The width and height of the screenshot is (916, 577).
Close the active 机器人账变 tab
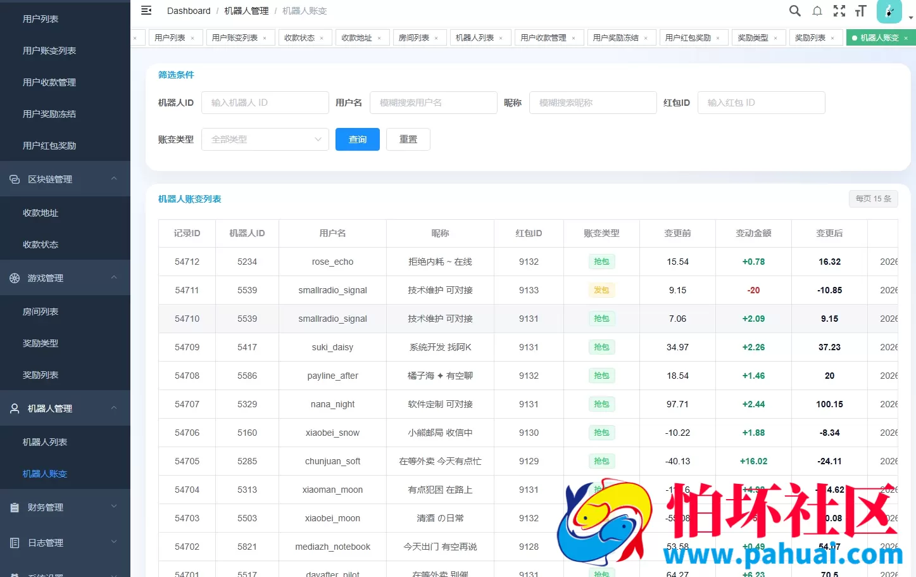click(906, 38)
